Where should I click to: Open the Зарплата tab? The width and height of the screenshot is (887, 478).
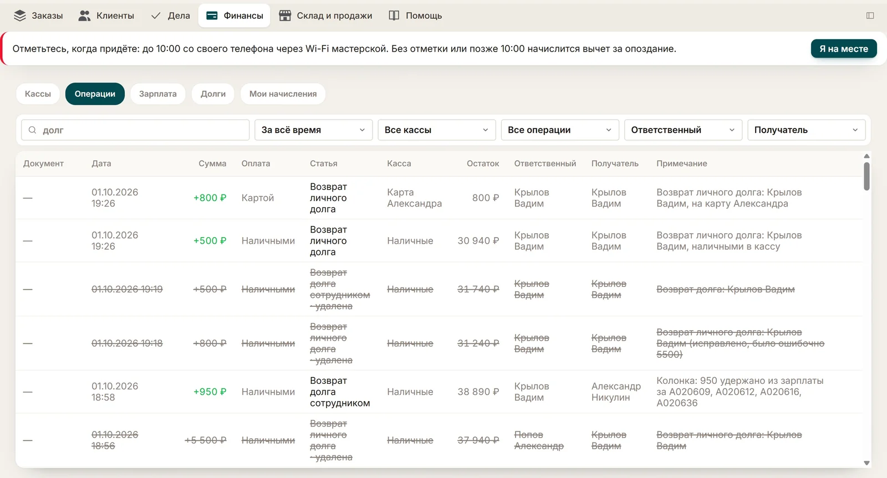tap(158, 94)
